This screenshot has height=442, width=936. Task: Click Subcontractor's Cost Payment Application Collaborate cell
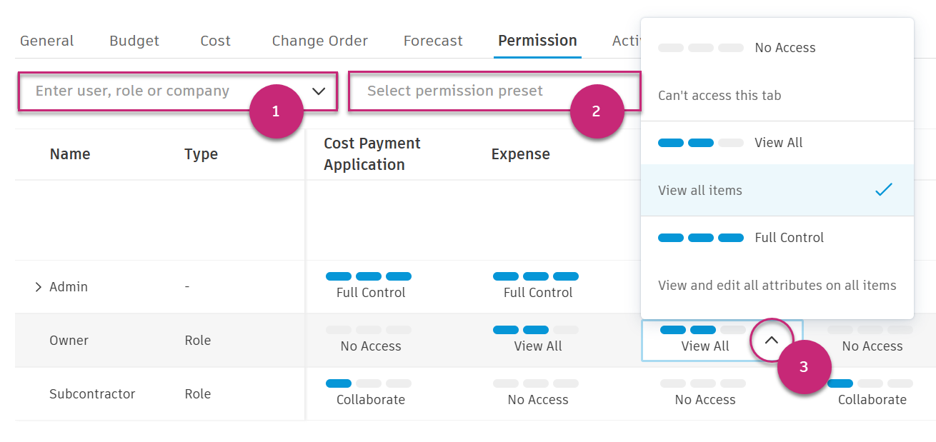click(370, 392)
